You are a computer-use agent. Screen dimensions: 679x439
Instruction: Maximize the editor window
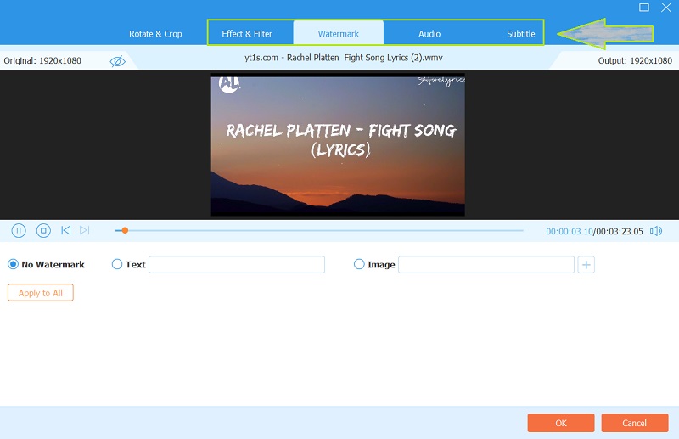644,8
